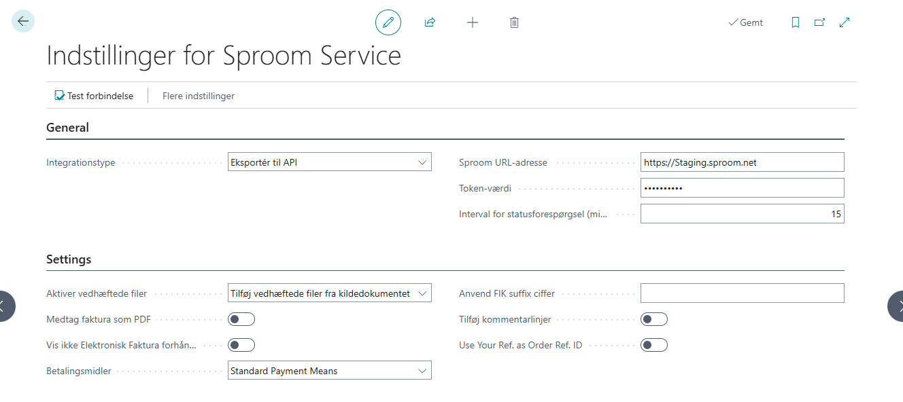Collapse the General section header
The height and width of the screenshot is (402, 903).
pyautogui.click(x=67, y=127)
